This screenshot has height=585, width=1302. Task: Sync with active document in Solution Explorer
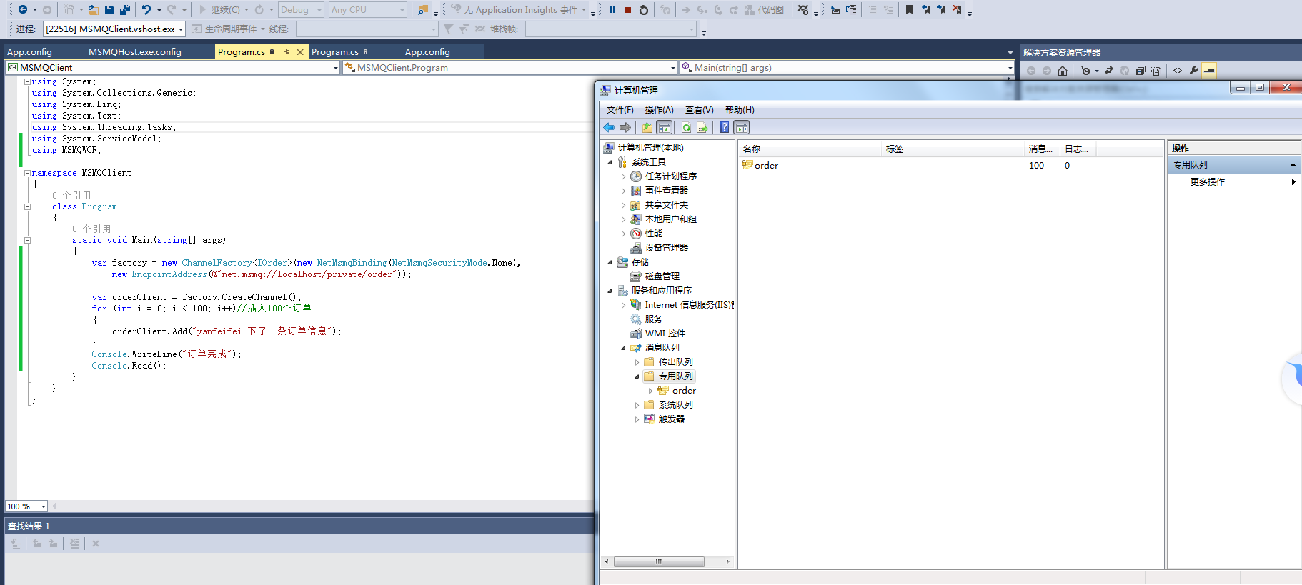click(x=1109, y=71)
